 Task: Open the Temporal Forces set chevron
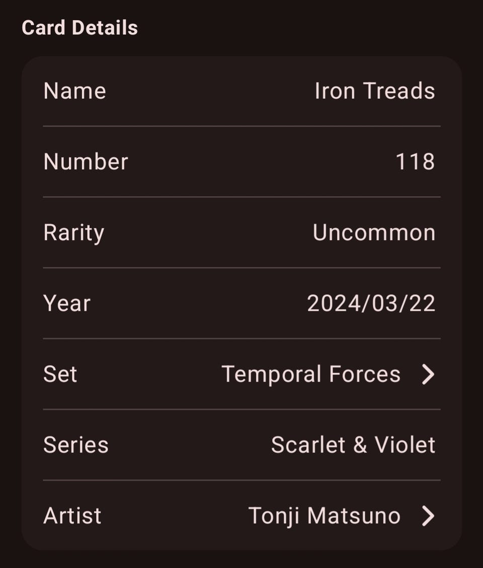(428, 375)
